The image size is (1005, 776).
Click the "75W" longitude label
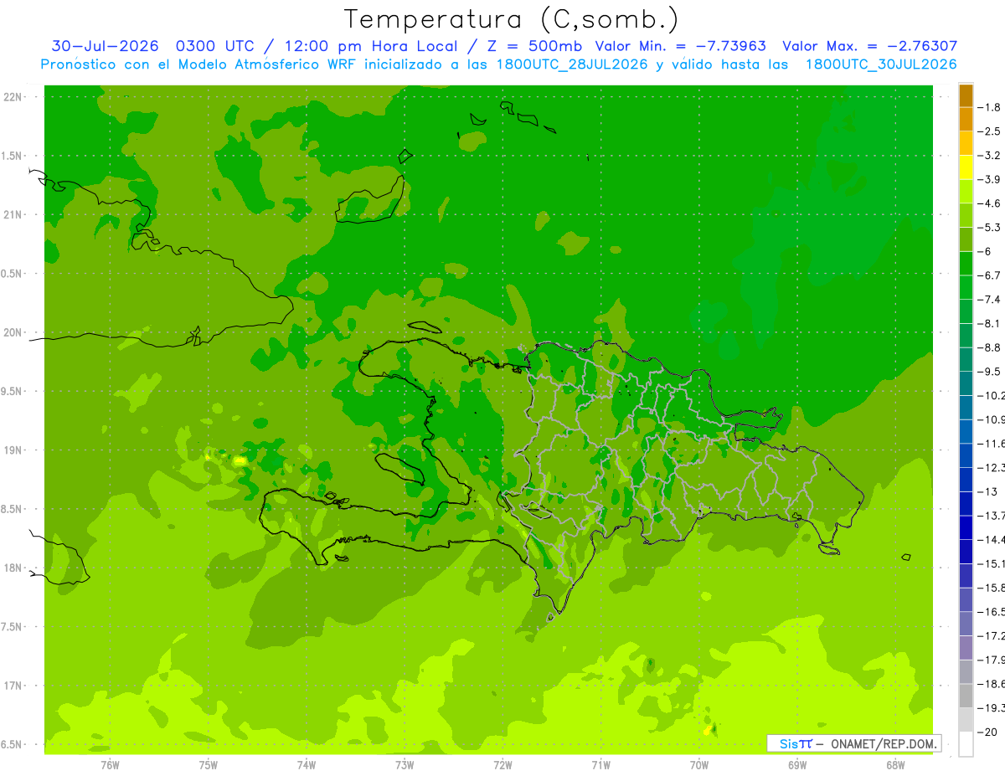[x=209, y=765]
